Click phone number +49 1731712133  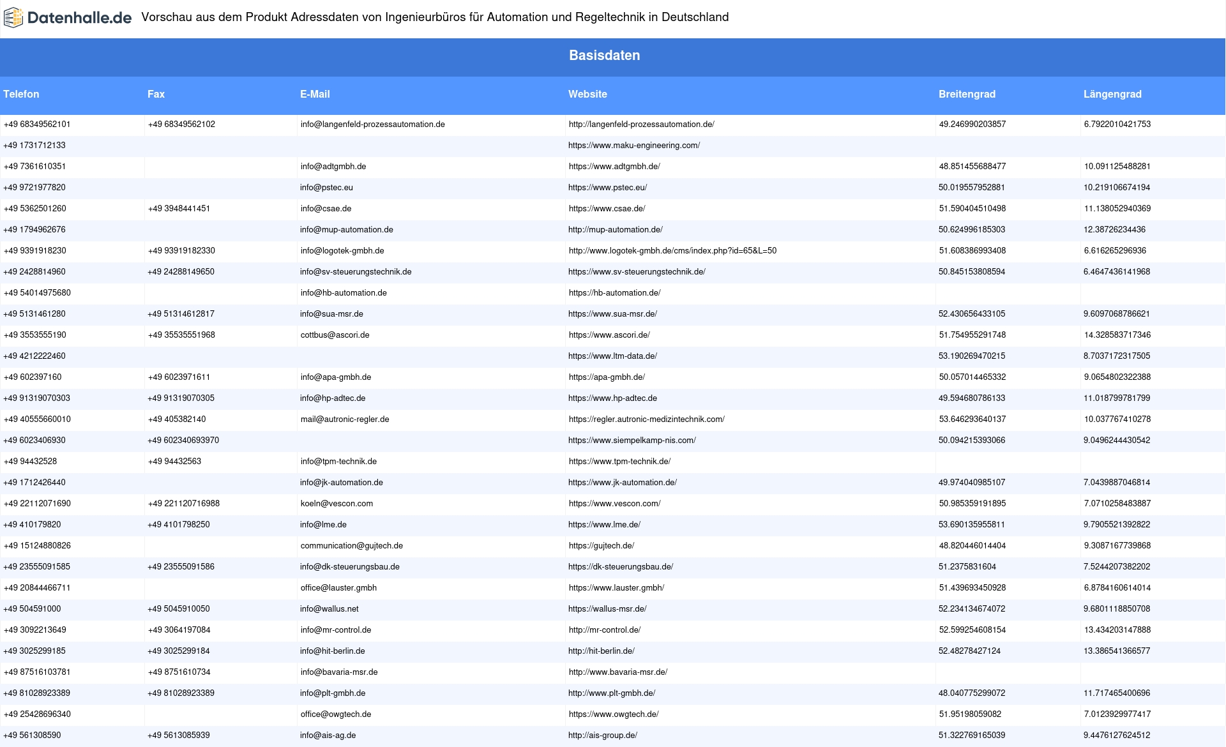coord(34,146)
